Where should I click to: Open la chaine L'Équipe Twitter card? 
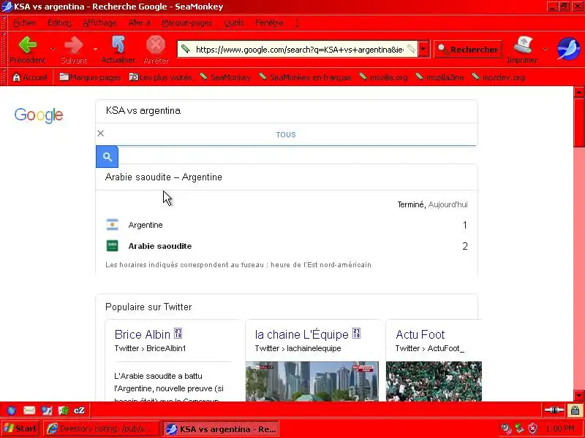[301, 334]
